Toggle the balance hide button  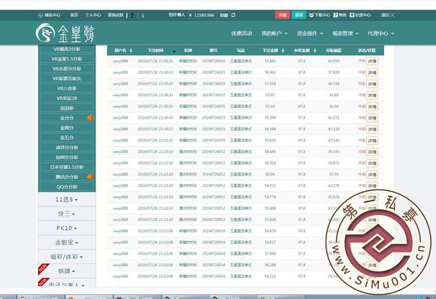224,15
